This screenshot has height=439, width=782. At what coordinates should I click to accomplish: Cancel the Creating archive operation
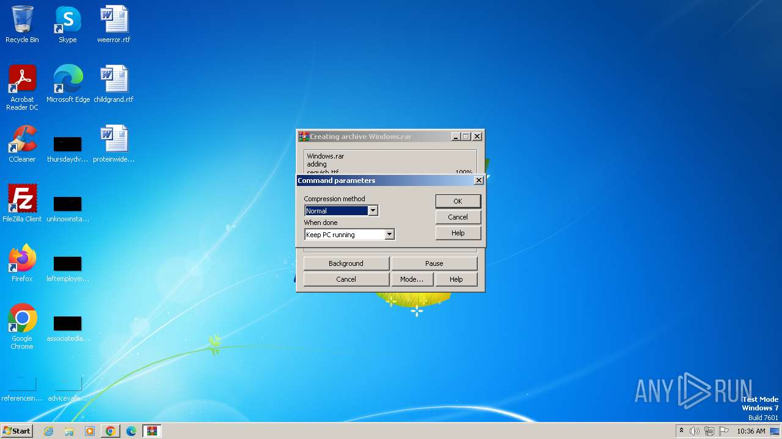click(346, 279)
